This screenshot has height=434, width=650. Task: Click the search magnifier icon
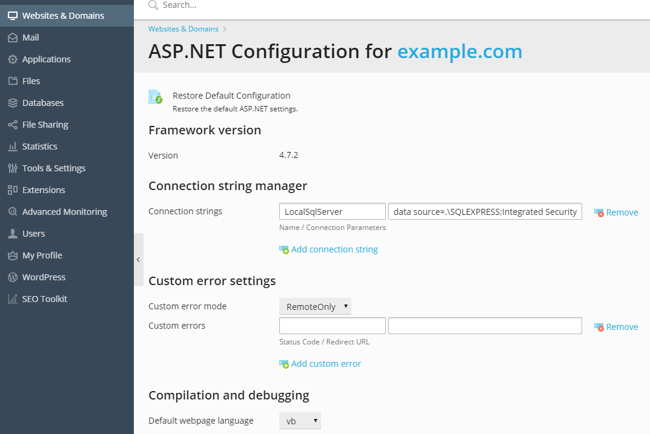click(x=153, y=5)
